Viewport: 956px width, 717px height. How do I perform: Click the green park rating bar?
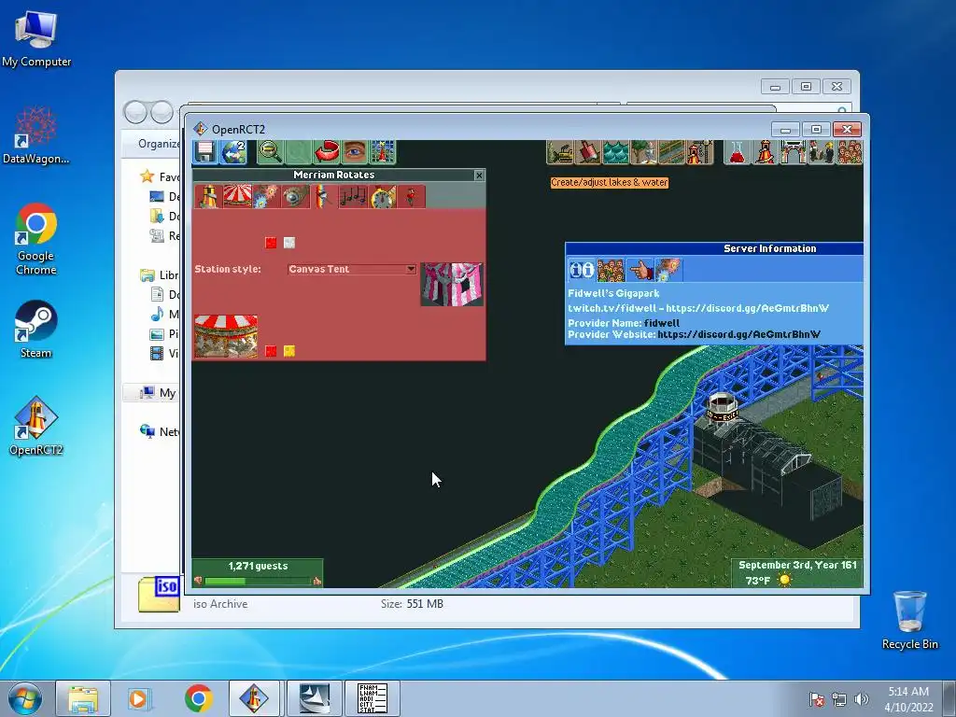click(x=258, y=581)
